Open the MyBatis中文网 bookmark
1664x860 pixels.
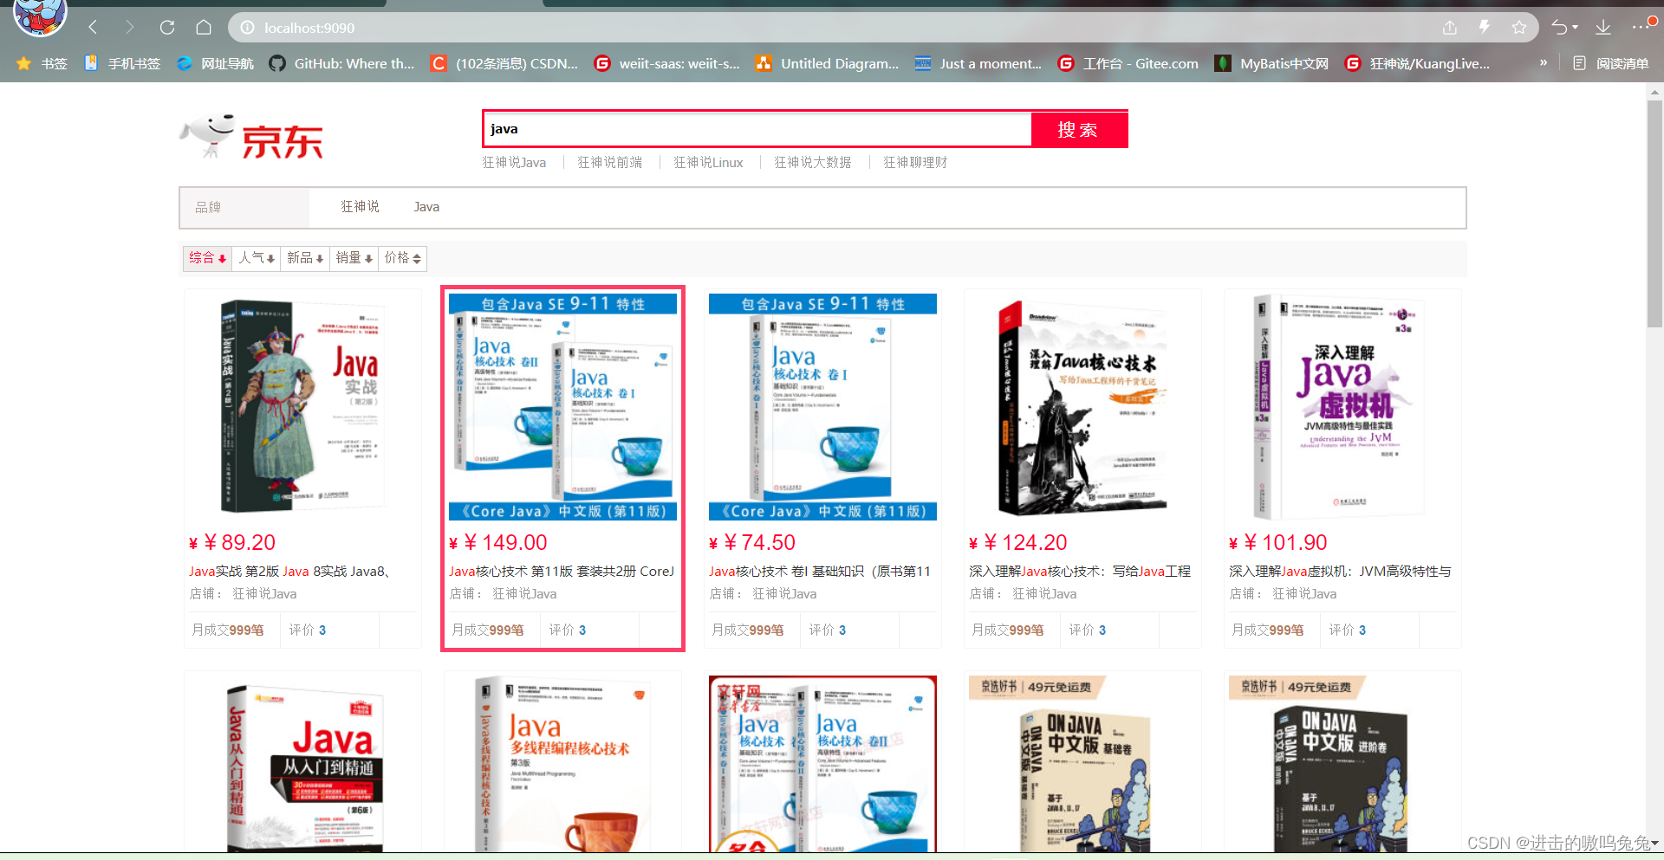[1271, 63]
